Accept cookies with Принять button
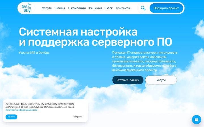Viewport: 204px width, 127px height. (x=11, y=117)
